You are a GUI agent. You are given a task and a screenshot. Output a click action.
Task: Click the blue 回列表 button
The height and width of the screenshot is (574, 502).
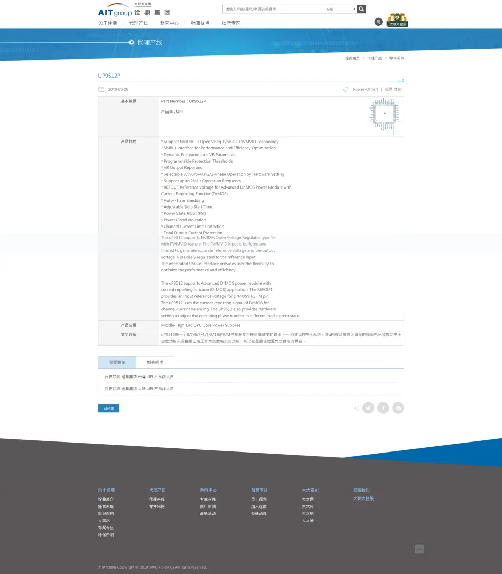(108, 408)
